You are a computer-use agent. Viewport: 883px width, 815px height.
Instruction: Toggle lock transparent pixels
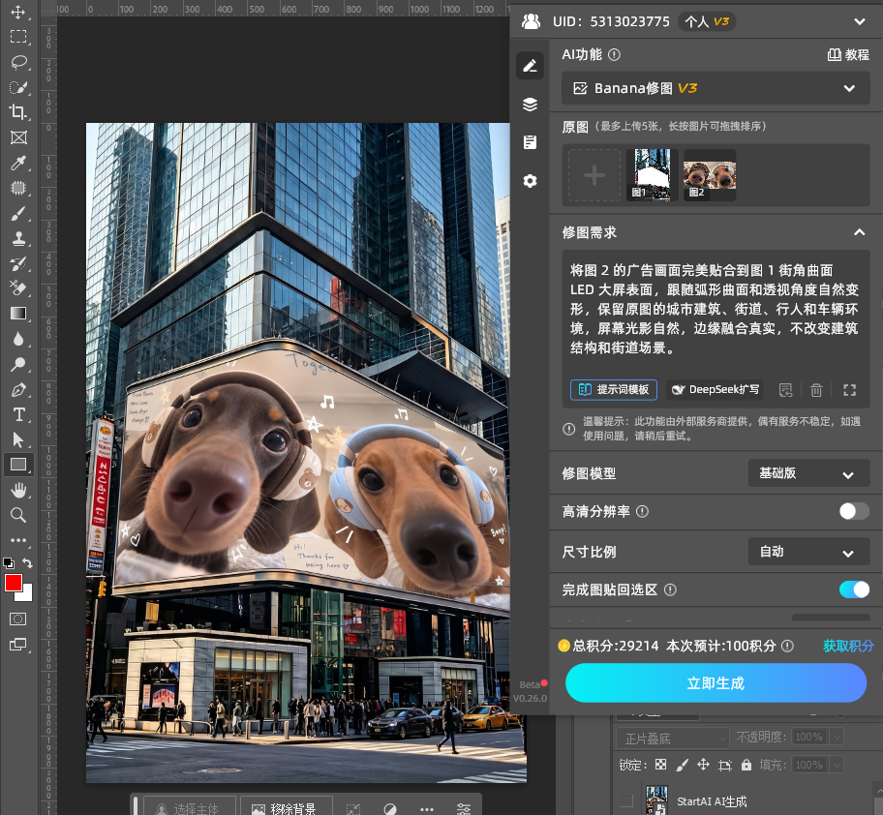click(660, 765)
